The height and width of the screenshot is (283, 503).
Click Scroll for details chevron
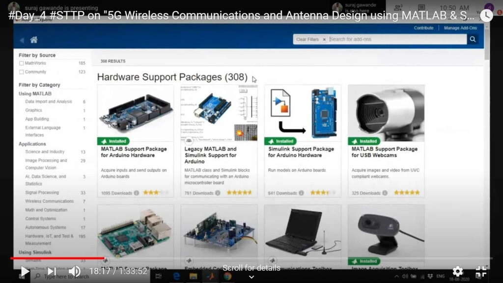pos(251,277)
